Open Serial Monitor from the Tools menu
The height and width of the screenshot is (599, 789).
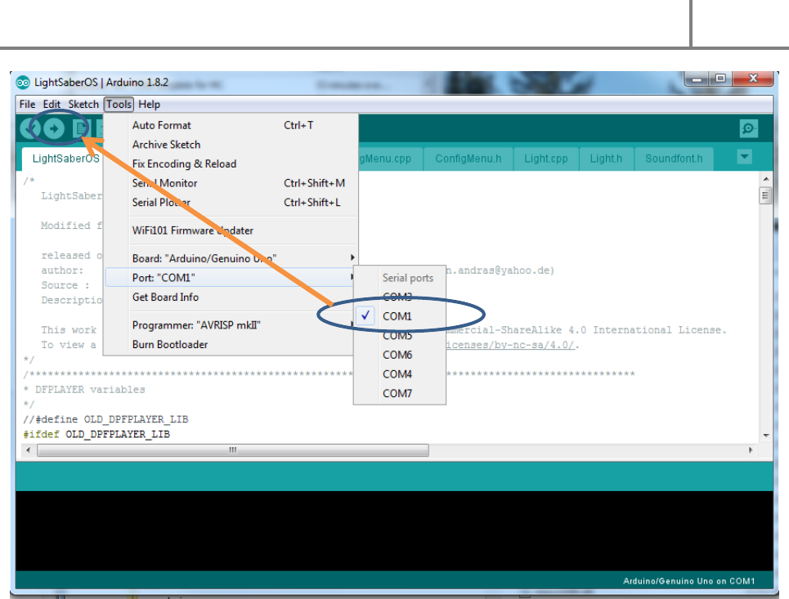tap(231, 183)
